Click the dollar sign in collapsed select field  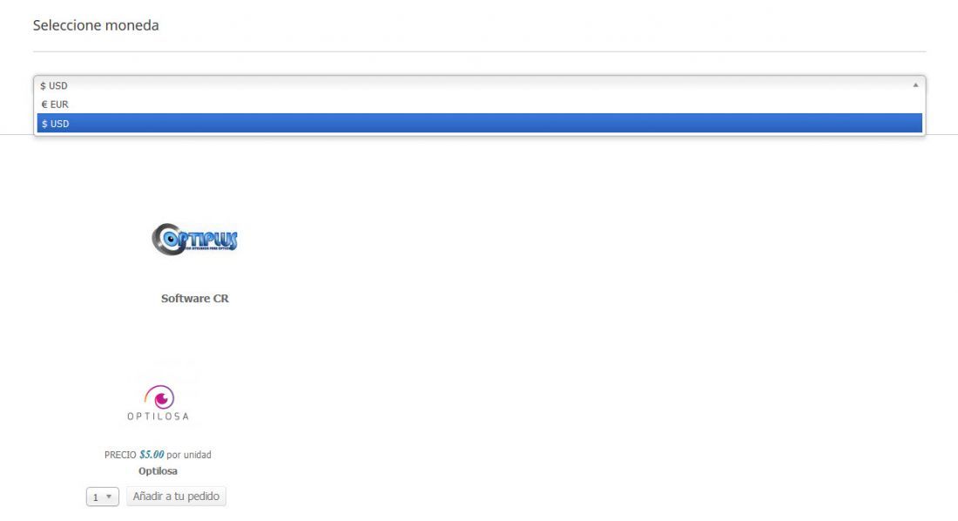(x=43, y=85)
